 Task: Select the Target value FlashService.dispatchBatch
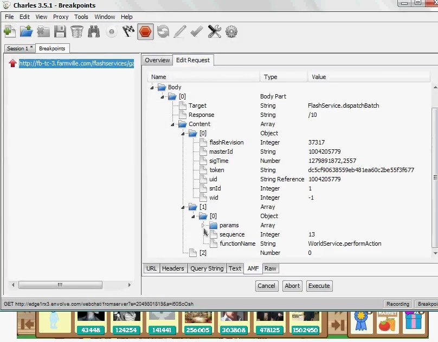pyautogui.click(x=343, y=106)
